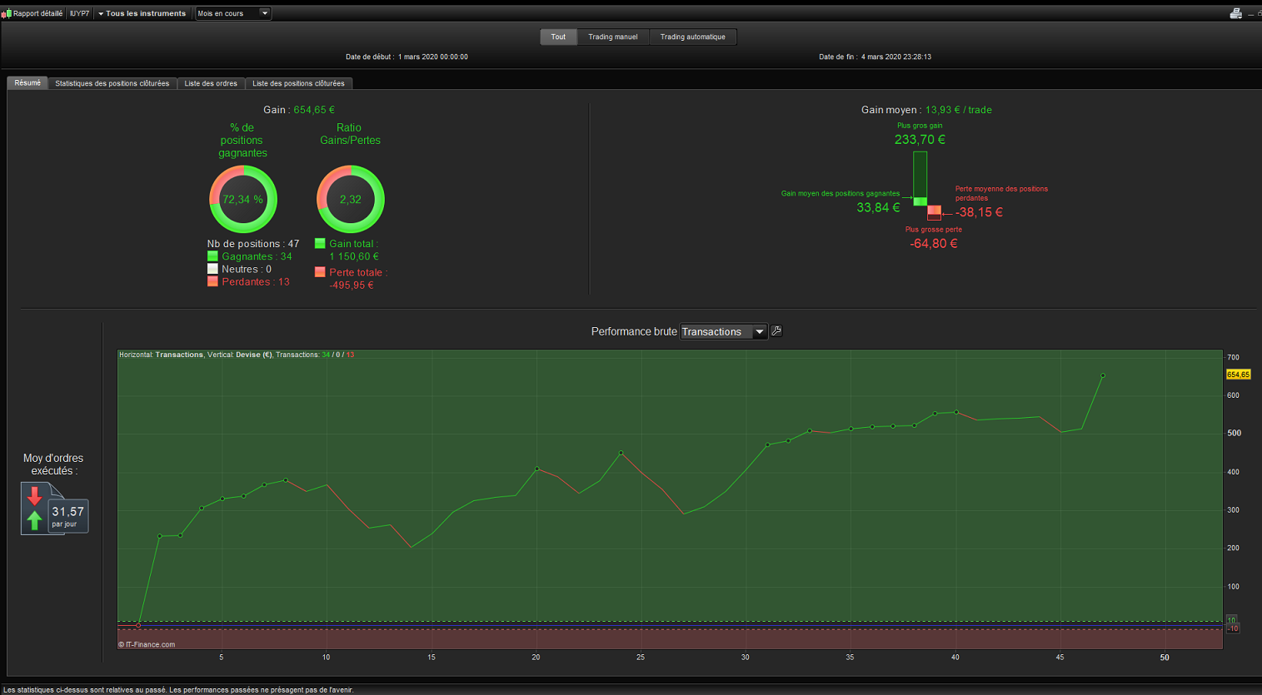Click the average winning gain 33,84 €

(878, 207)
